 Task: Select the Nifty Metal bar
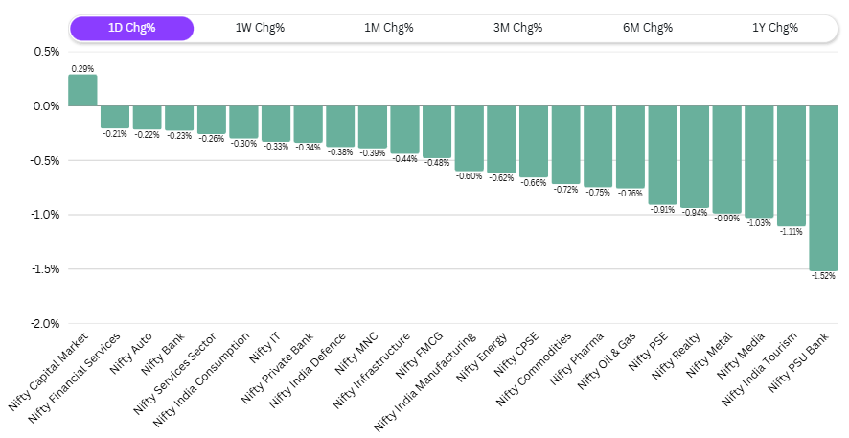pos(726,160)
